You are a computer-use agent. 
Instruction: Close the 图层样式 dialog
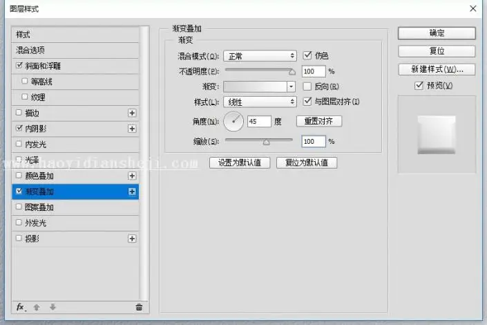472,8
